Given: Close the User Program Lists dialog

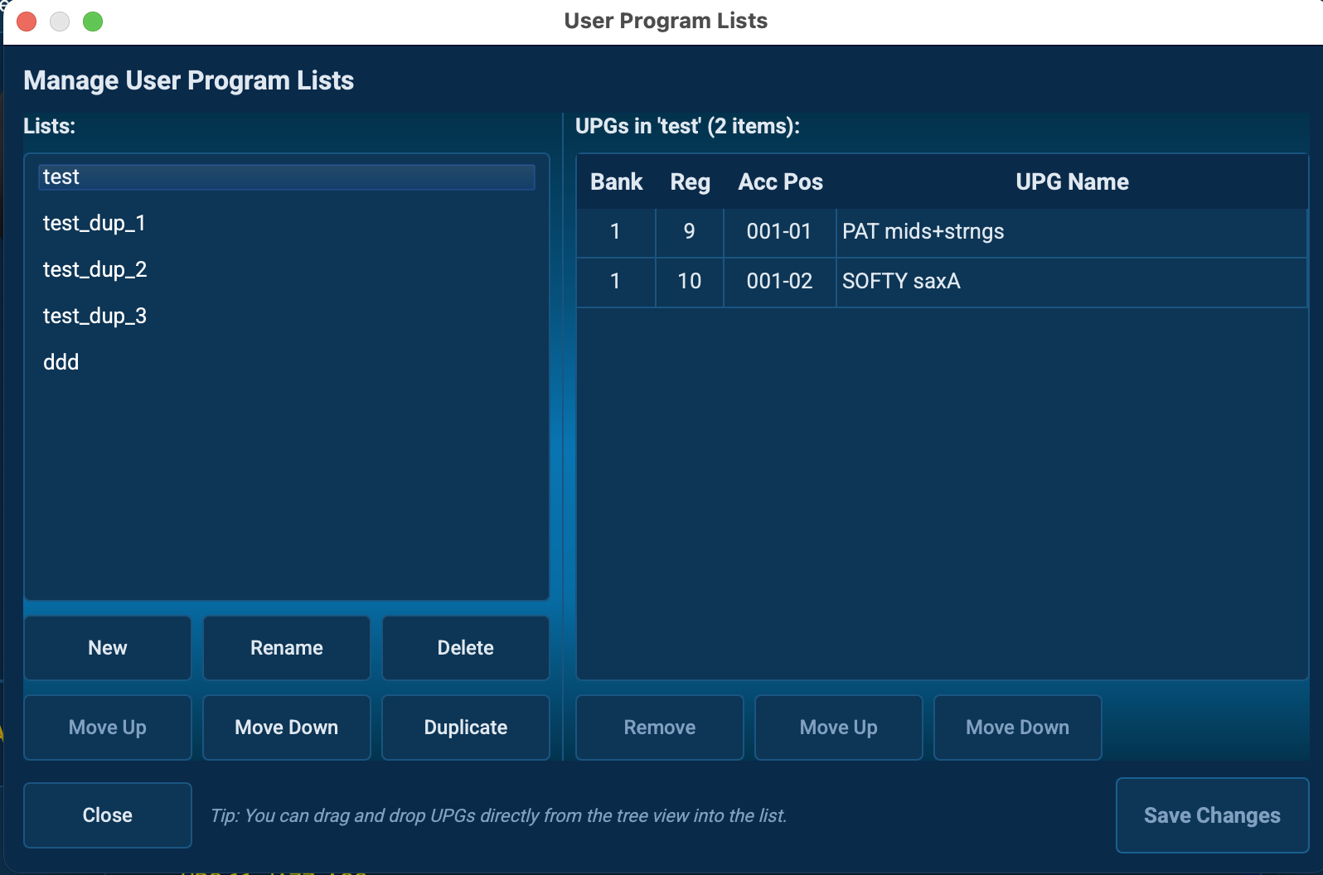Looking at the screenshot, I should coord(108,815).
